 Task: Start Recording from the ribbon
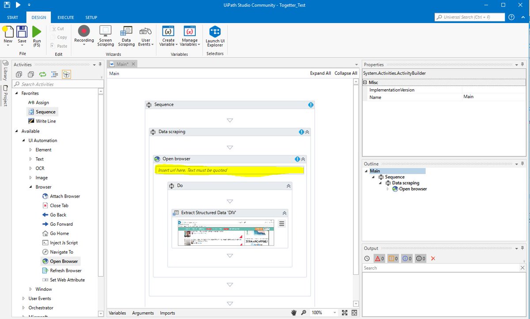[84, 35]
